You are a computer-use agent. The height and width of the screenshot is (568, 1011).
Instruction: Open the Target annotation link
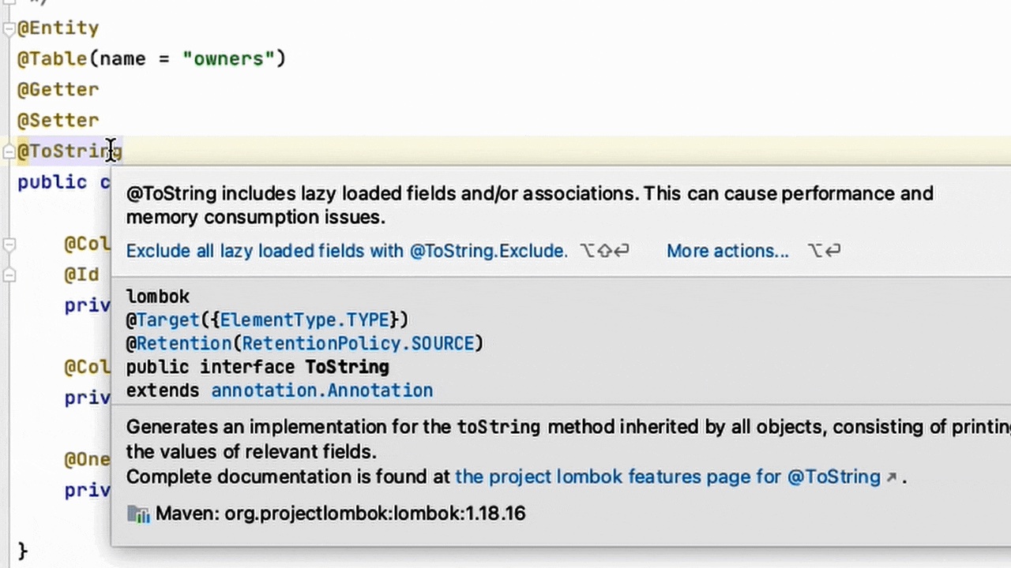pyautogui.click(x=167, y=320)
